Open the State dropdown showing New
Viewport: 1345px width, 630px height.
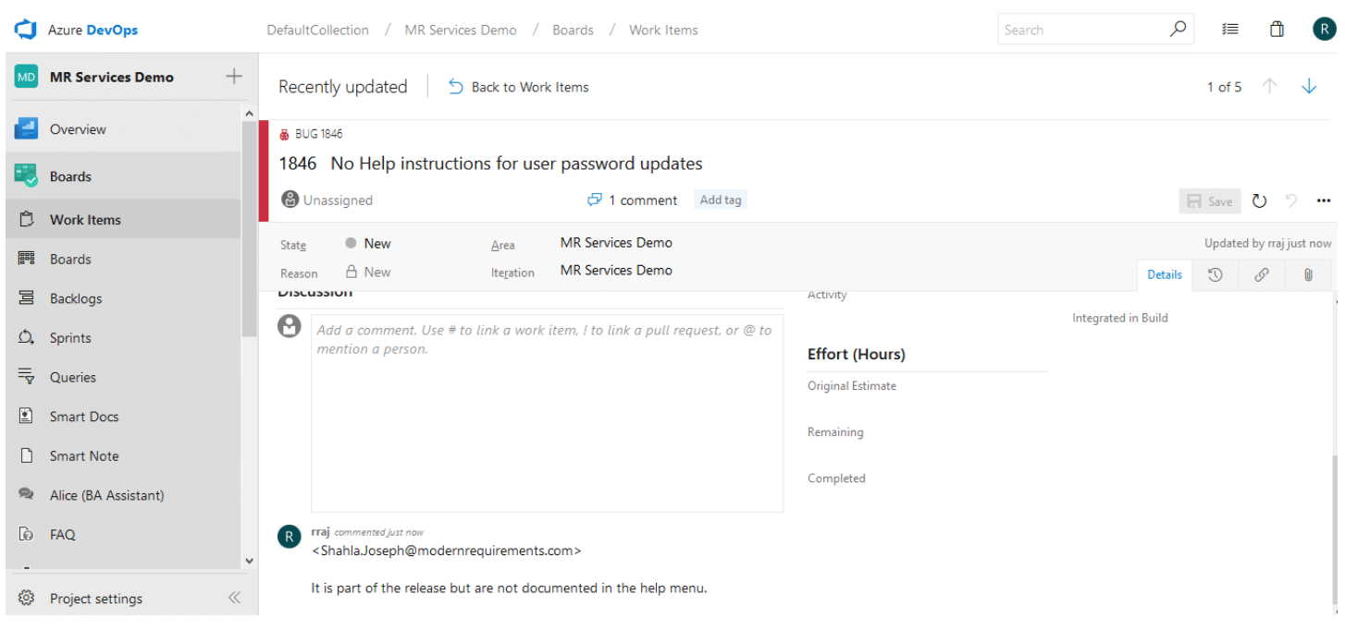(x=376, y=243)
